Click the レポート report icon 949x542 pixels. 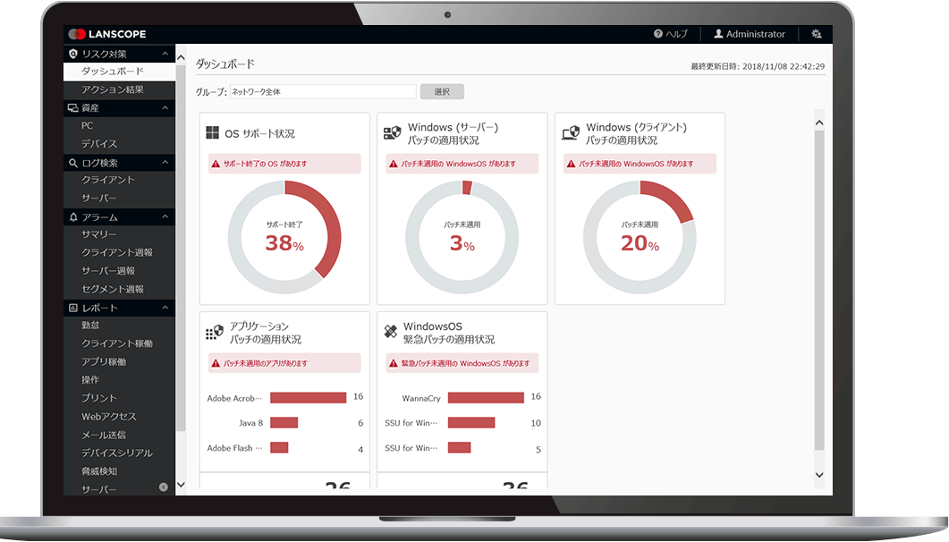coord(73,308)
